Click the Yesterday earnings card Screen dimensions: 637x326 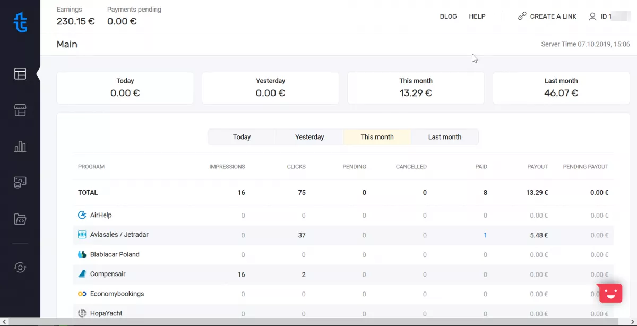tap(271, 88)
